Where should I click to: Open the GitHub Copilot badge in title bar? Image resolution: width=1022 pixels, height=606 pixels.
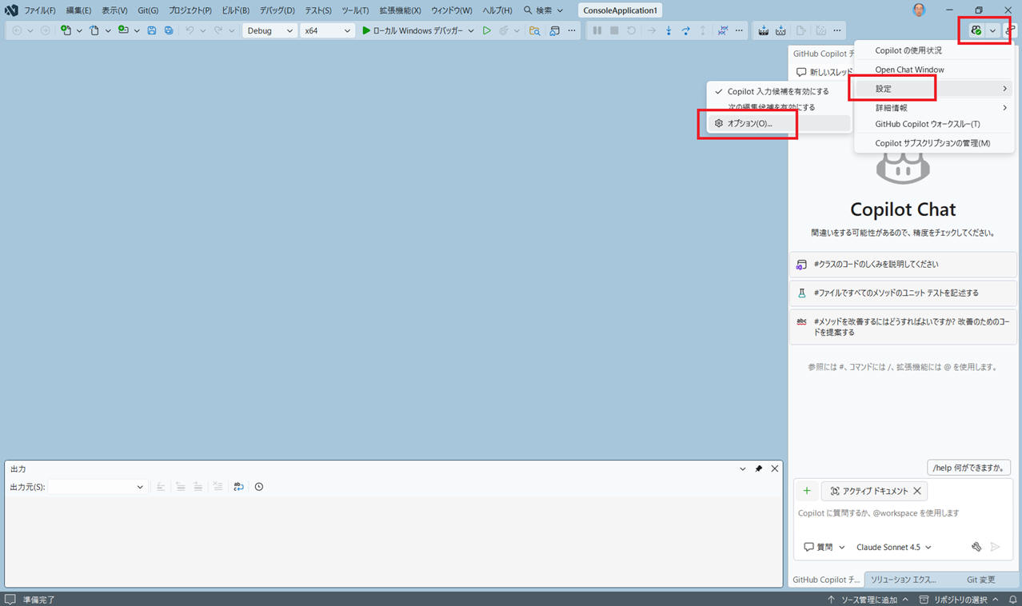(x=977, y=30)
